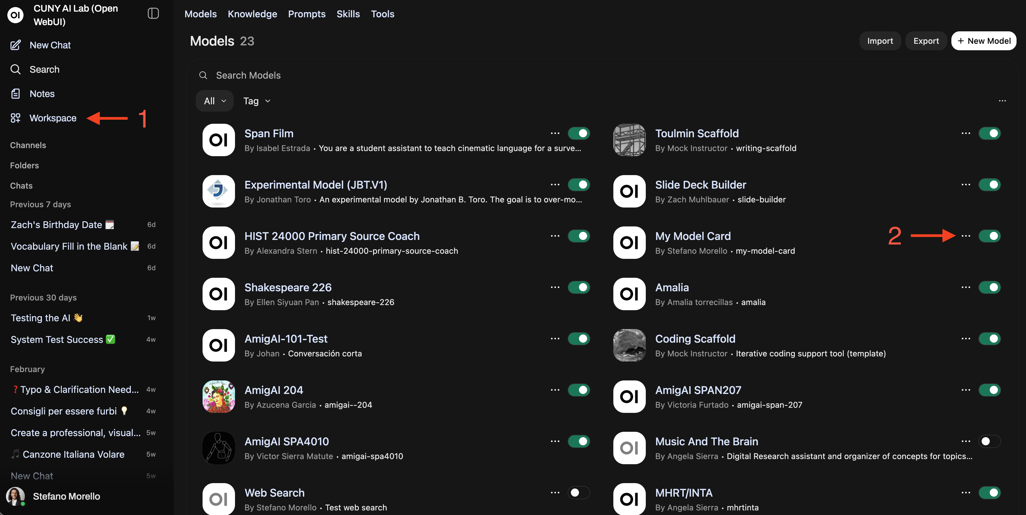Disable the Shakespeare 226 model

click(x=579, y=287)
